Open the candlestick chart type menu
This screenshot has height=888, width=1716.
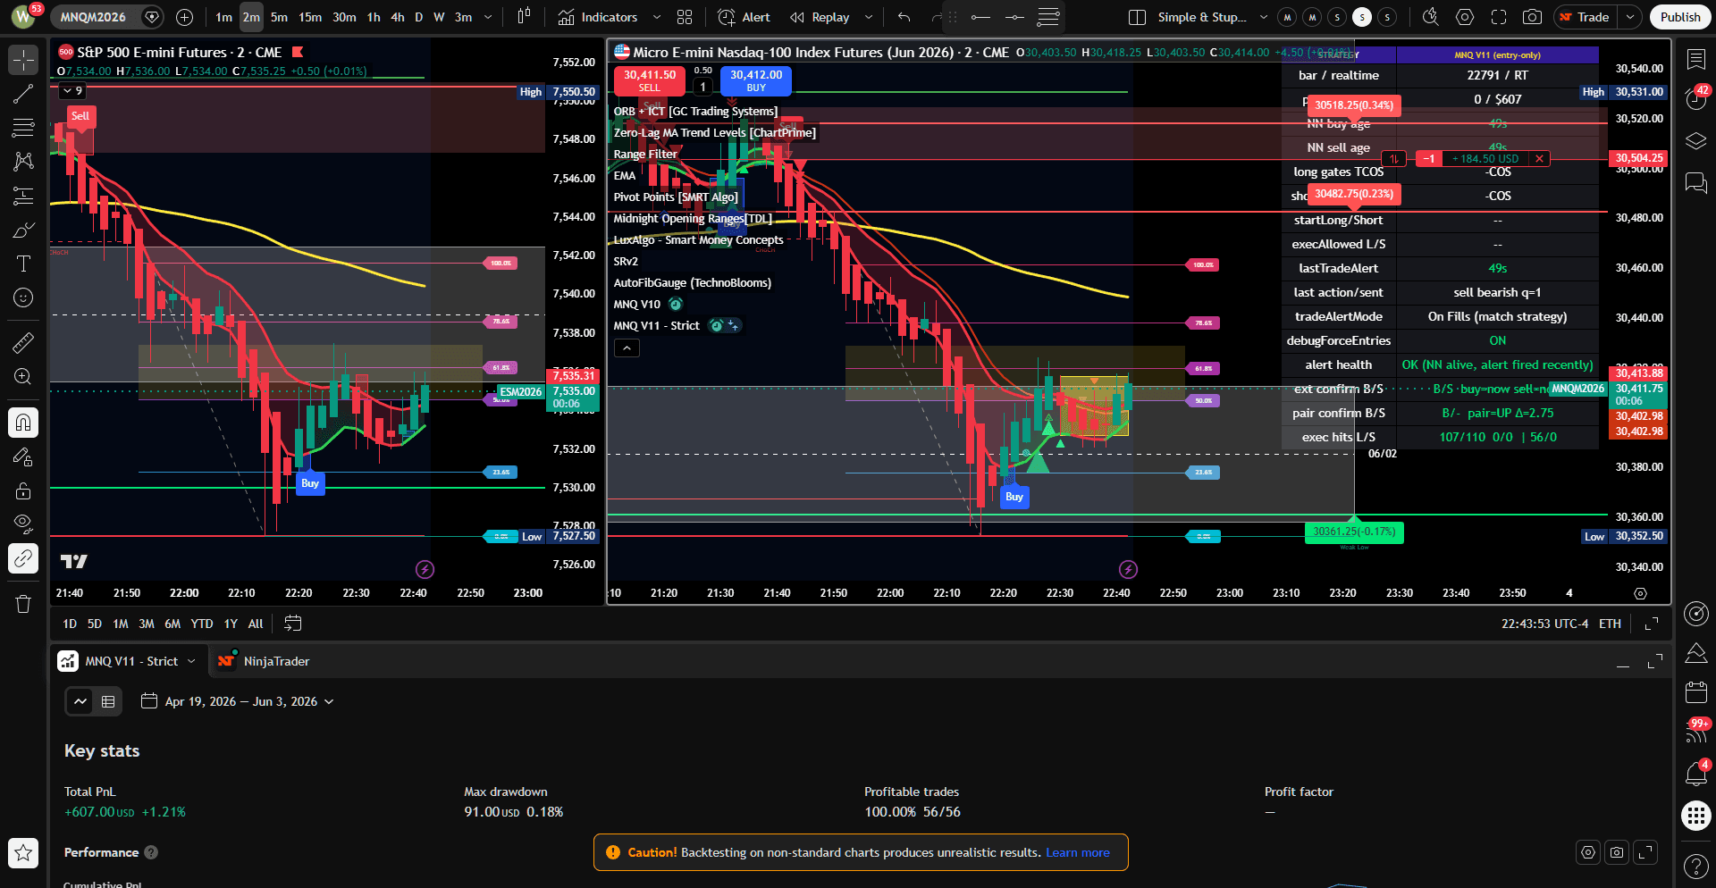524,17
